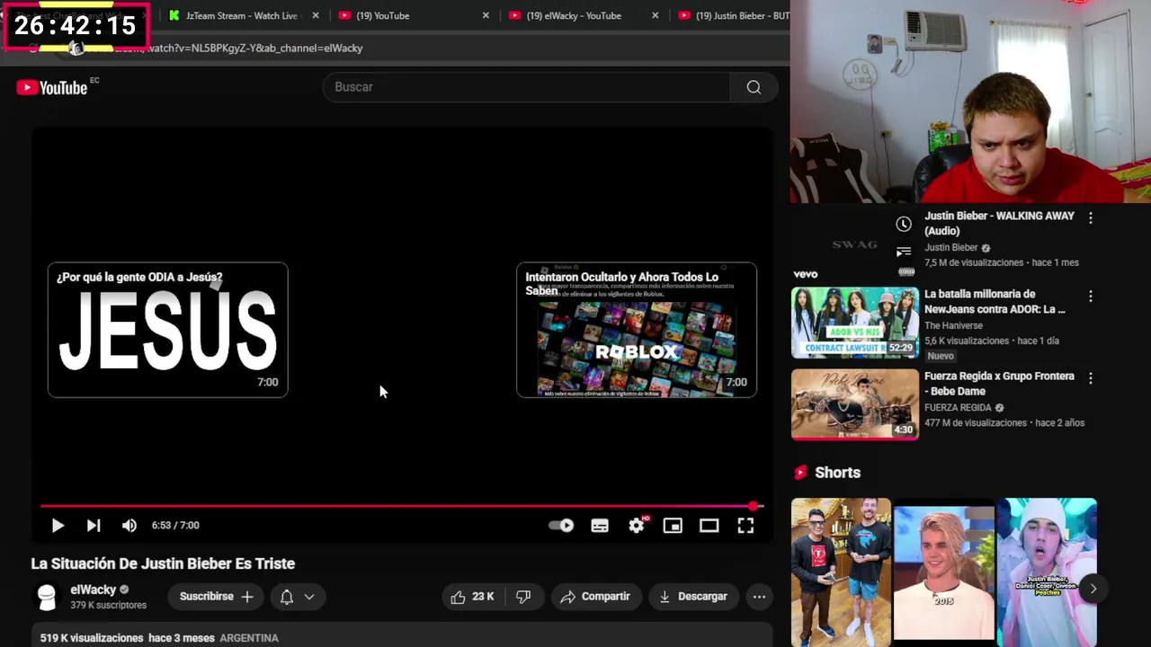1151x647 pixels.
Task: Show next Shorts with arrow chevron
Action: click(x=1093, y=589)
